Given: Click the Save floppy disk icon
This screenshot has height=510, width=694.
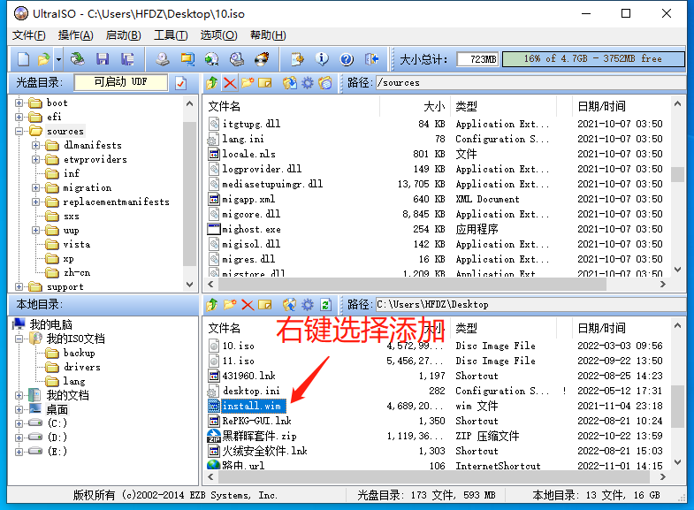Looking at the screenshot, I should click(103, 59).
